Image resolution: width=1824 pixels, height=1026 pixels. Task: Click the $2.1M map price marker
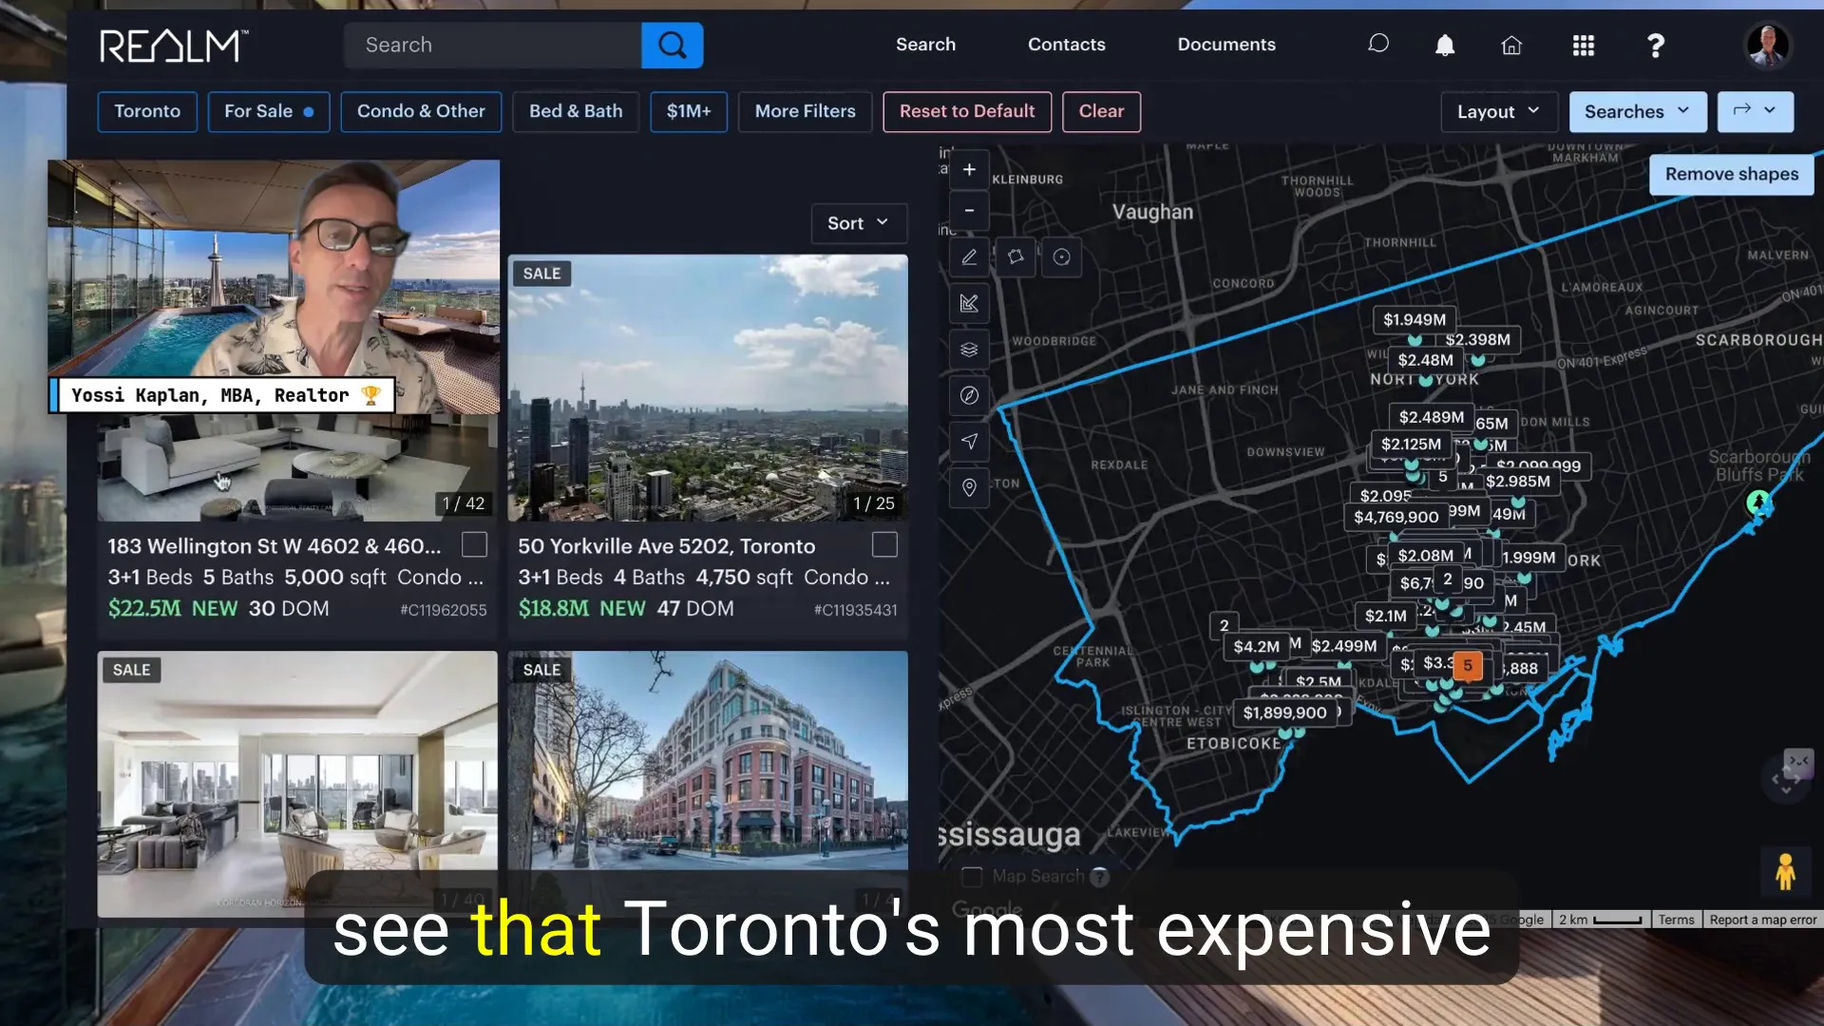click(x=1386, y=617)
